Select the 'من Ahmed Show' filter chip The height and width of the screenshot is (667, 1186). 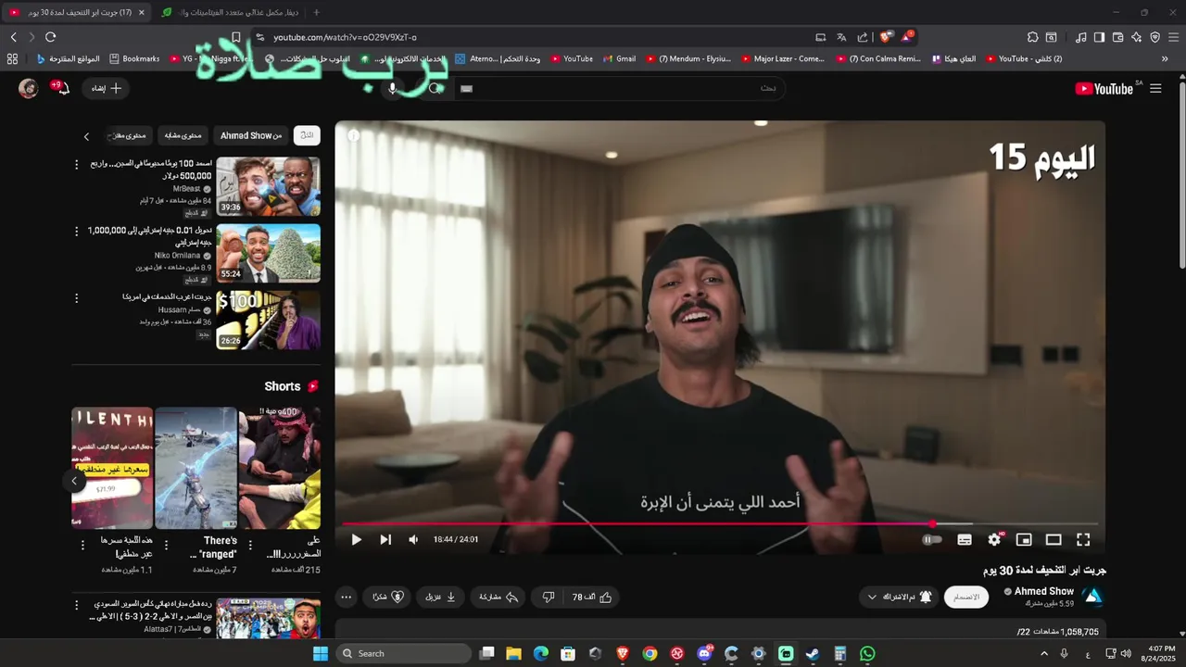[x=250, y=135]
